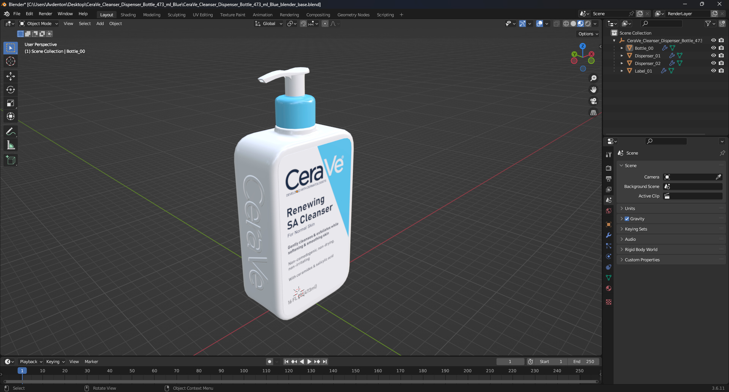
Task: Click the Pan view hand icon
Action: (x=593, y=90)
